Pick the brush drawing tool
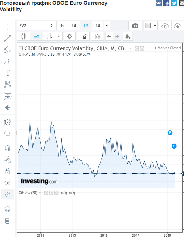 8,61
